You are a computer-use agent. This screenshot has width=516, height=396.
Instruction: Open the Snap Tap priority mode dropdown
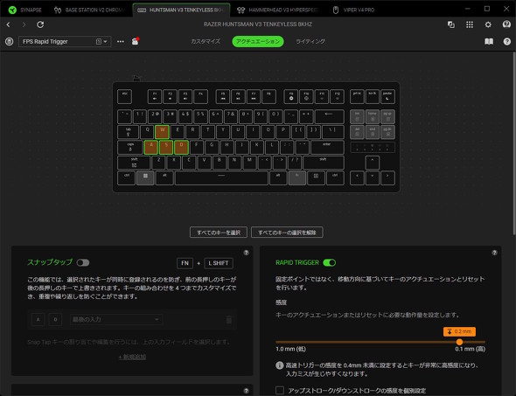[115, 319]
